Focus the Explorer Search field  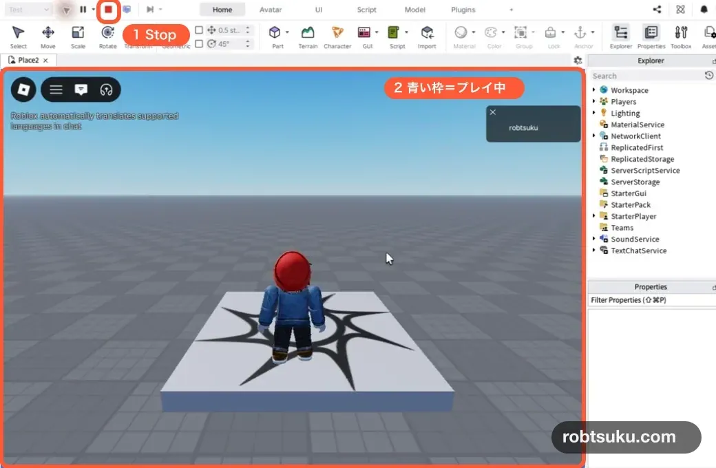646,76
